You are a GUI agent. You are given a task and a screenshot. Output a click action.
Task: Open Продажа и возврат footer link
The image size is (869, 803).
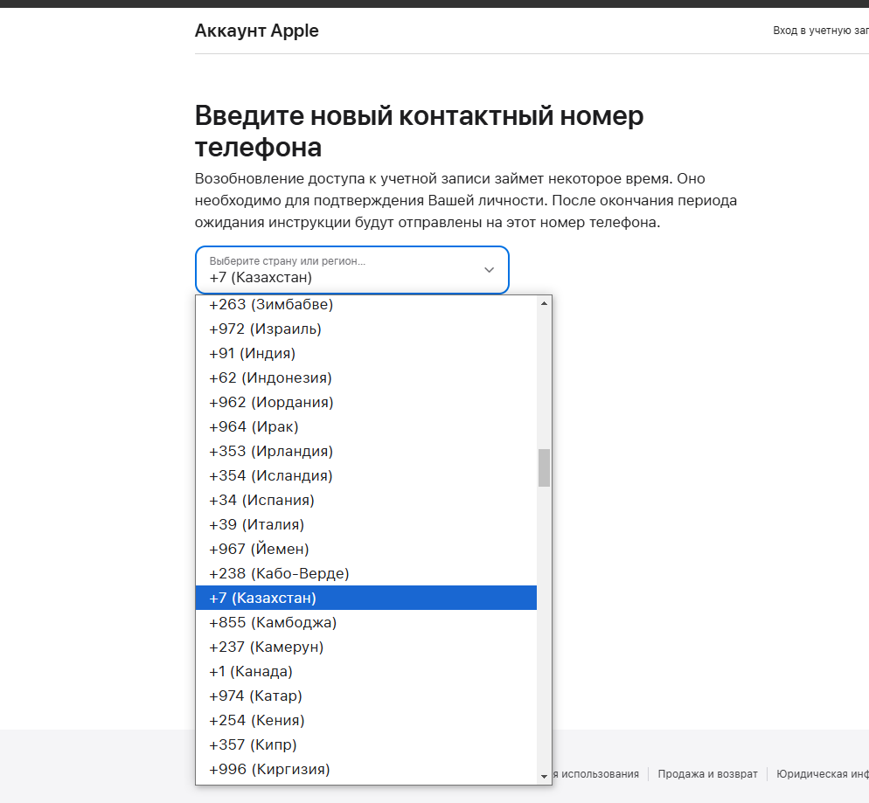tap(707, 773)
